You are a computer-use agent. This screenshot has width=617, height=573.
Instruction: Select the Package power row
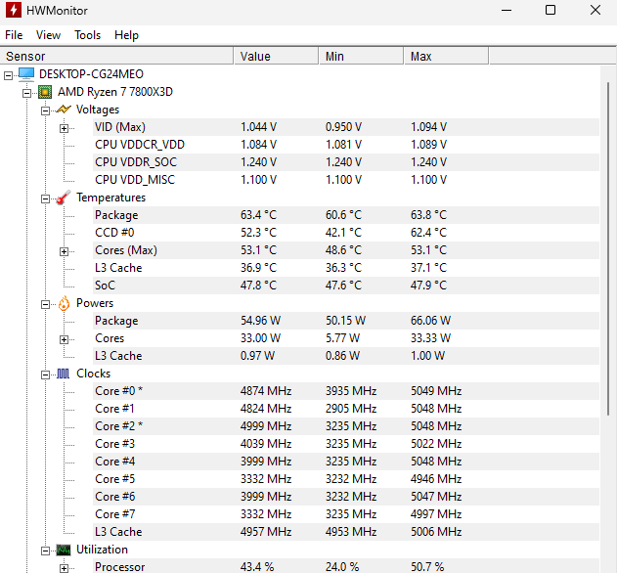coord(346,321)
